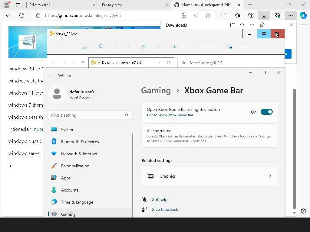The image size is (310, 232).
Task: Expand the Explorer address bar dropdown
Action: 159,63
